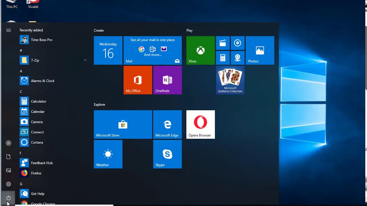Open the Wednesday 16 calendar tile
Viewport: 367px width, 206px height.
click(108, 50)
